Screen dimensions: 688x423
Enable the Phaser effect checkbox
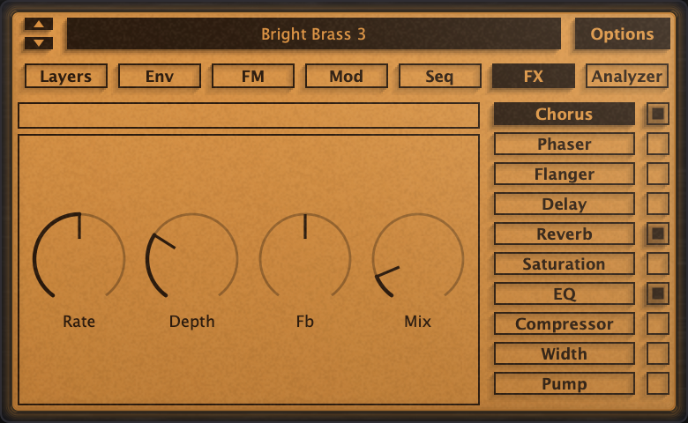[x=657, y=144]
